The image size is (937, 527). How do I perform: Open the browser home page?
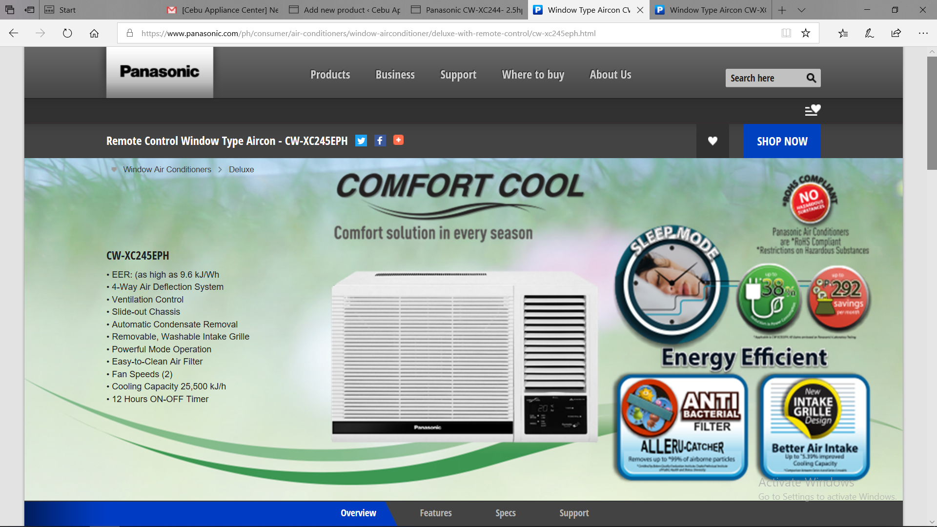pyautogui.click(x=94, y=33)
